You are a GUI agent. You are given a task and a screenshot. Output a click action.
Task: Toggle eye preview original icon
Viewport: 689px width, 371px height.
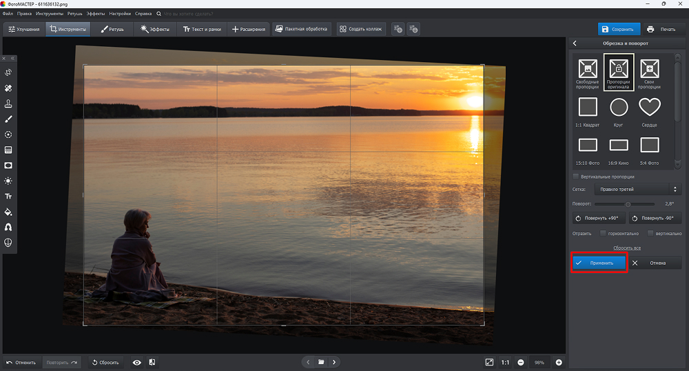tap(137, 362)
